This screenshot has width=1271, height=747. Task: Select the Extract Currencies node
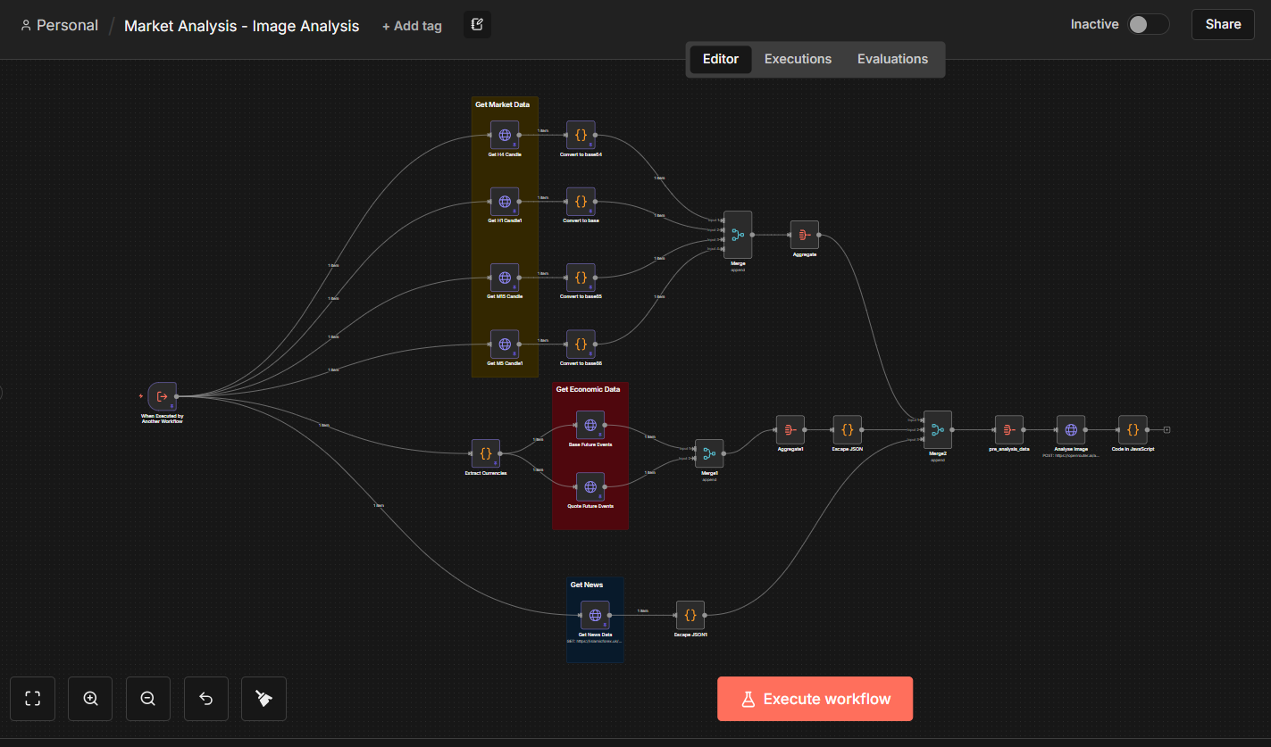[x=485, y=452]
